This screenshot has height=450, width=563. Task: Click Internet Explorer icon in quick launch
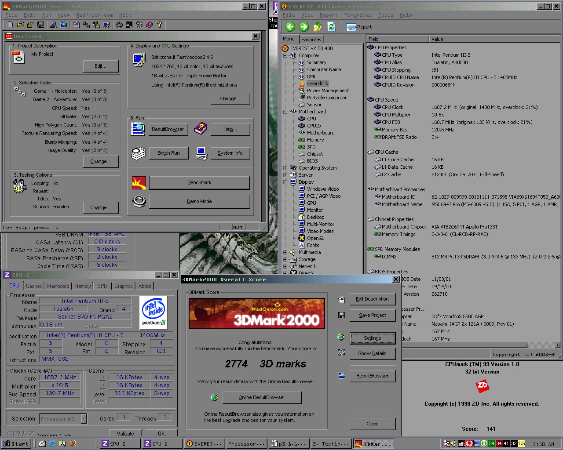[x=52, y=443]
